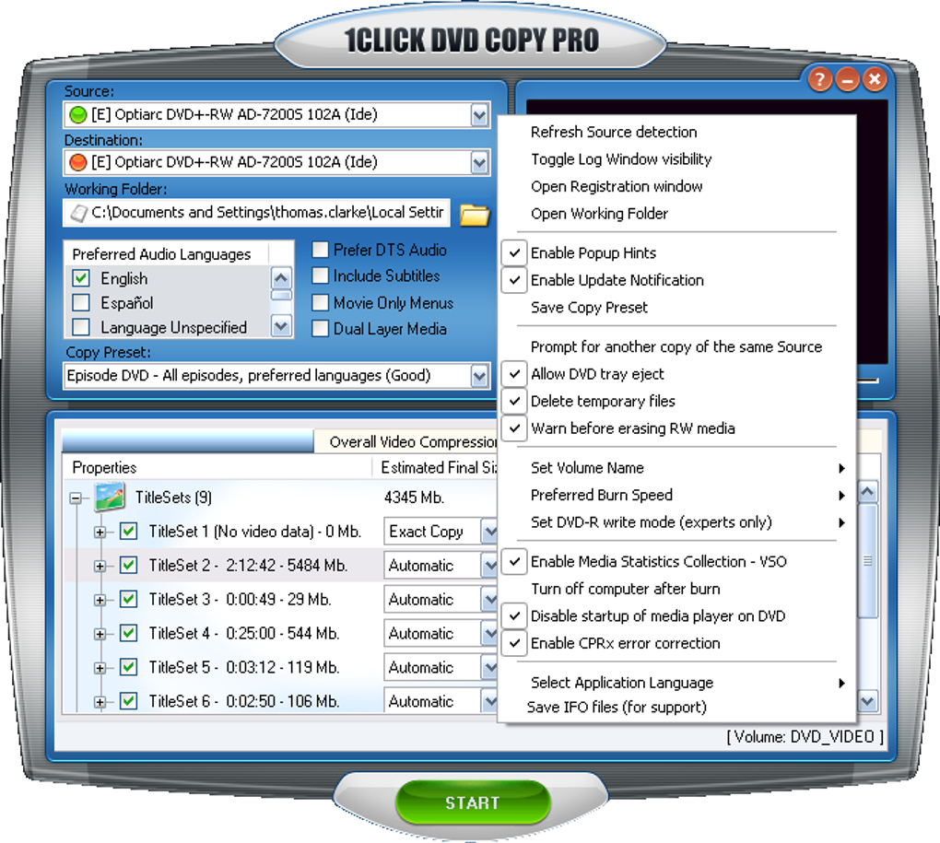
Task: Expand the TitleSet 2 tree node
Action: tap(100, 566)
